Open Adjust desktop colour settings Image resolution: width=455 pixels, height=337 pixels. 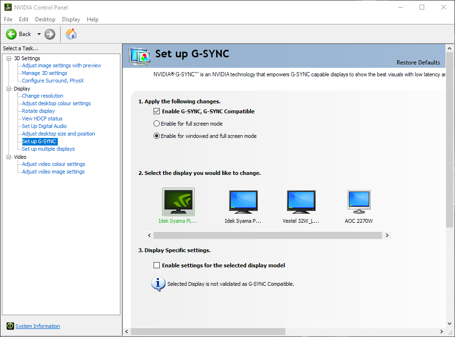(56, 103)
